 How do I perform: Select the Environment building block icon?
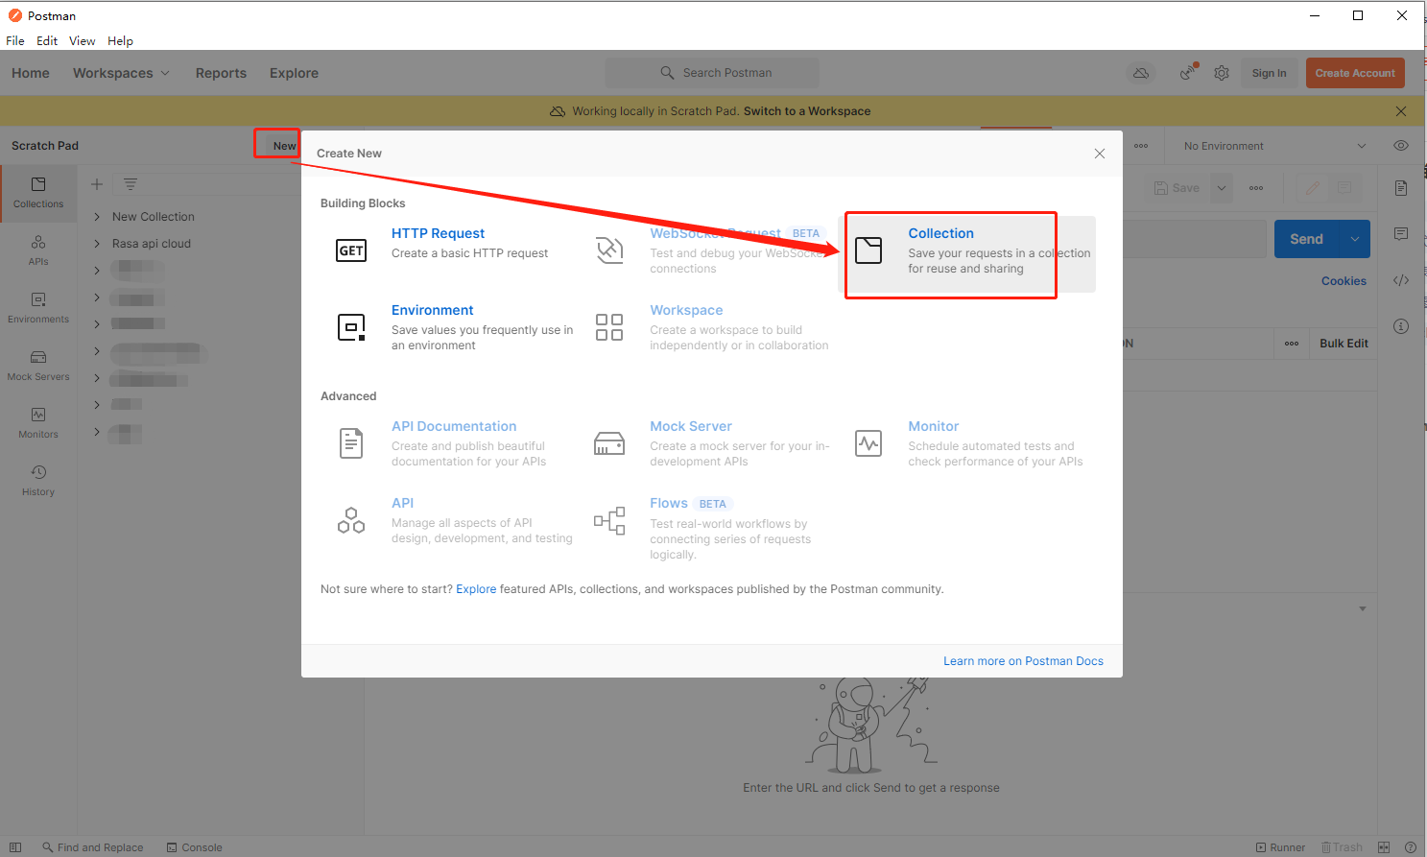click(351, 327)
